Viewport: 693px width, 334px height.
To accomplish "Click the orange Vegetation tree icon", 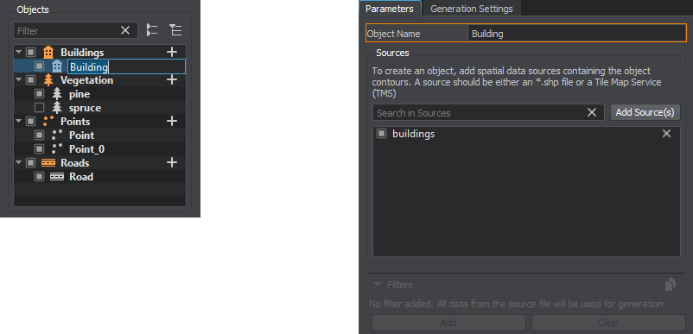I will click(48, 80).
